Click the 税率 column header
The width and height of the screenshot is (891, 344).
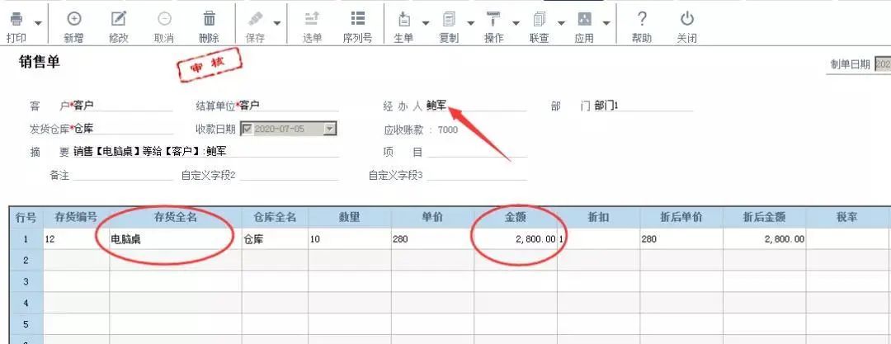point(847,217)
